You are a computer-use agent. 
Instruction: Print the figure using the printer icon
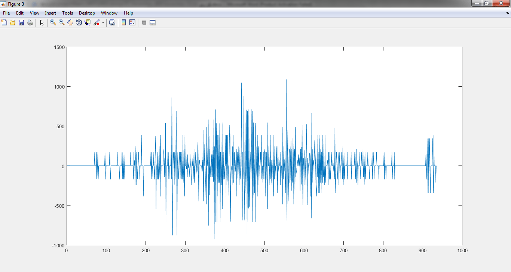(x=30, y=22)
